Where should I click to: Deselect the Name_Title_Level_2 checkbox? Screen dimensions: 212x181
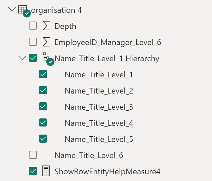[43, 90]
